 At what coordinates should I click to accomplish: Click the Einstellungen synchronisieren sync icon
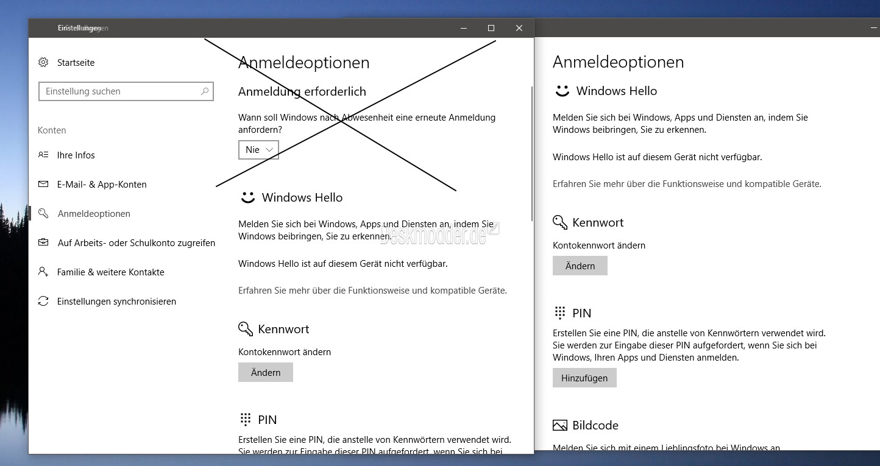tap(43, 301)
